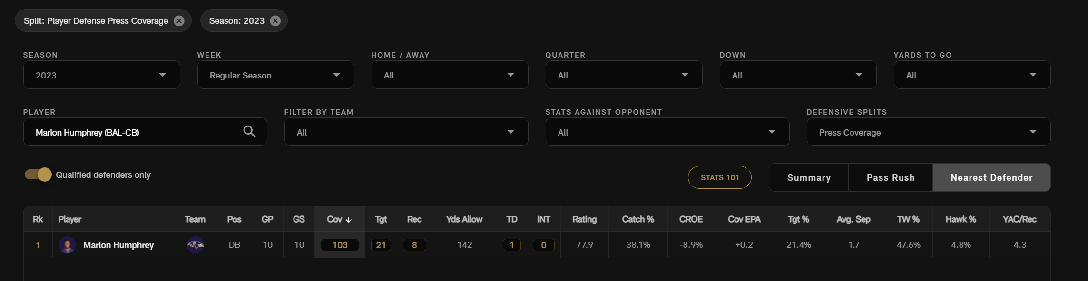Open the Season 2023 dropdown
The width and height of the screenshot is (1088, 281).
[102, 75]
